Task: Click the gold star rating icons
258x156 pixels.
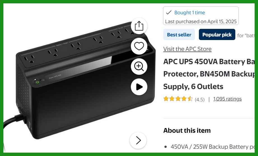Action: (x=178, y=99)
